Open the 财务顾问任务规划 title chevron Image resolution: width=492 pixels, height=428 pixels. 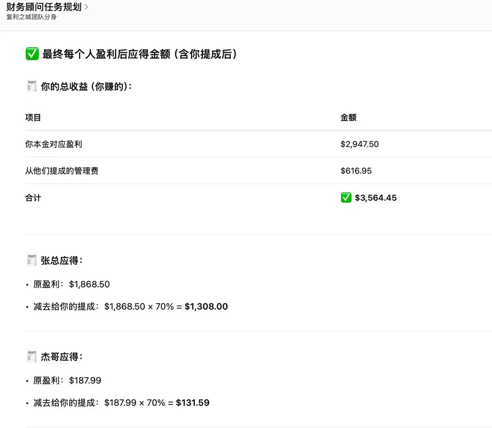[87, 7]
